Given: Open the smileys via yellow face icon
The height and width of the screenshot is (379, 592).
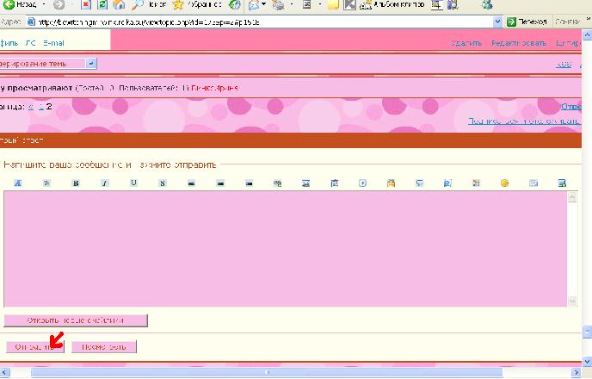Looking at the screenshot, I should coord(504,183).
